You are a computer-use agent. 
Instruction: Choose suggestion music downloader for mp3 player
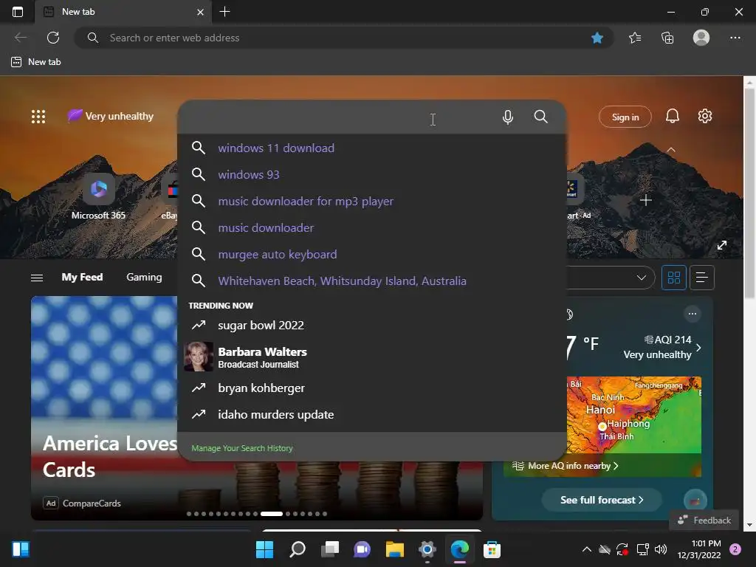(x=371, y=201)
